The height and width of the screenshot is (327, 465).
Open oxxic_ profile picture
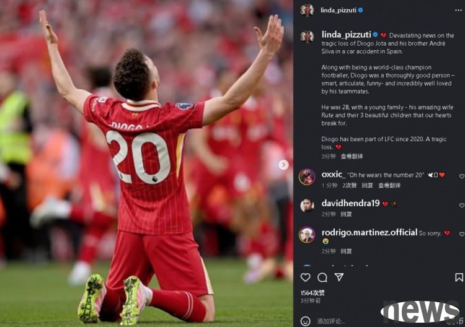pos(307,177)
